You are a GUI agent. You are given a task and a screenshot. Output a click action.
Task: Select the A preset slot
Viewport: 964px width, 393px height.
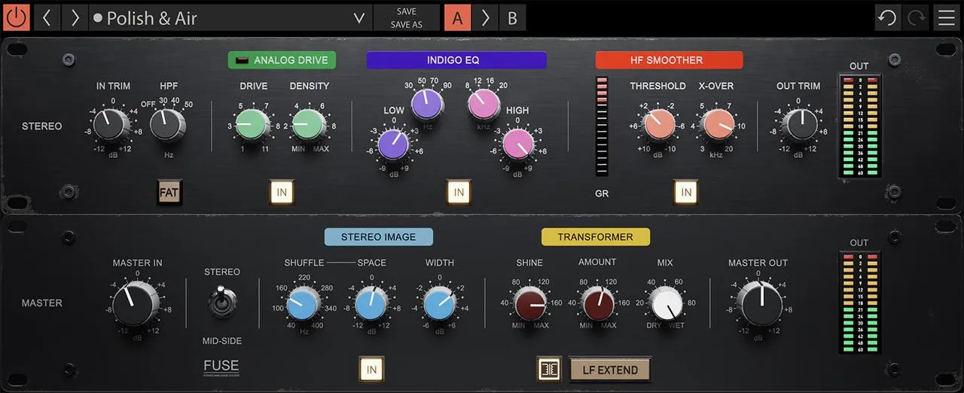457,17
